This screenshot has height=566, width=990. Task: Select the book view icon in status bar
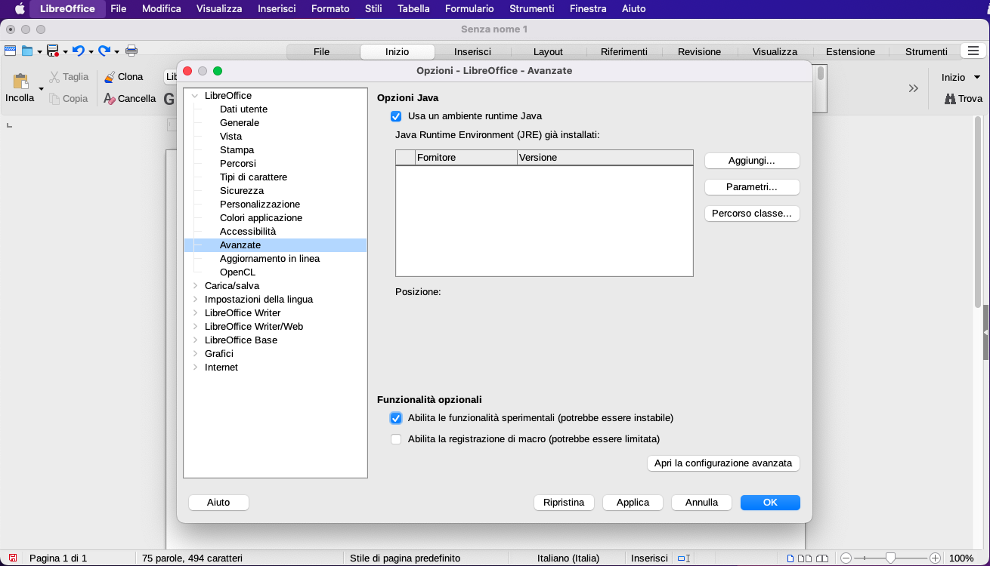click(821, 558)
